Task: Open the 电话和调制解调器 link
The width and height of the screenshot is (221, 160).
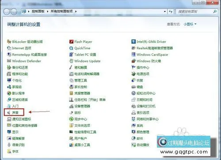Action: pos(87,74)
